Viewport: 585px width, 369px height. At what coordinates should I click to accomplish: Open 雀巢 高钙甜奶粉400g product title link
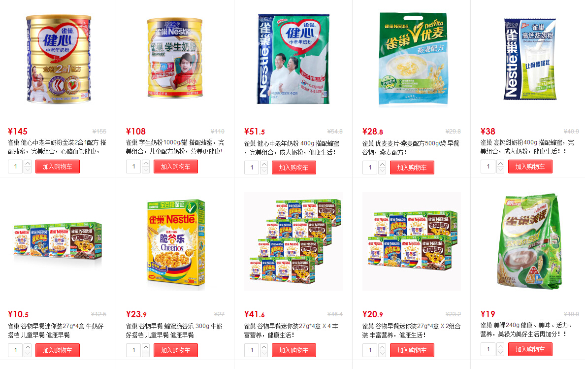[x=527, y=147]
